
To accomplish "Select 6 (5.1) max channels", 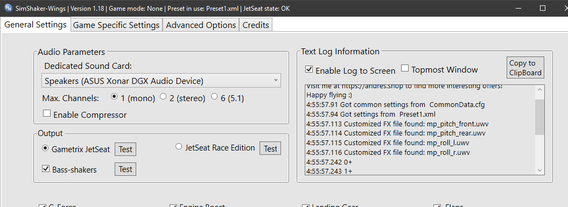I will 214,97.
